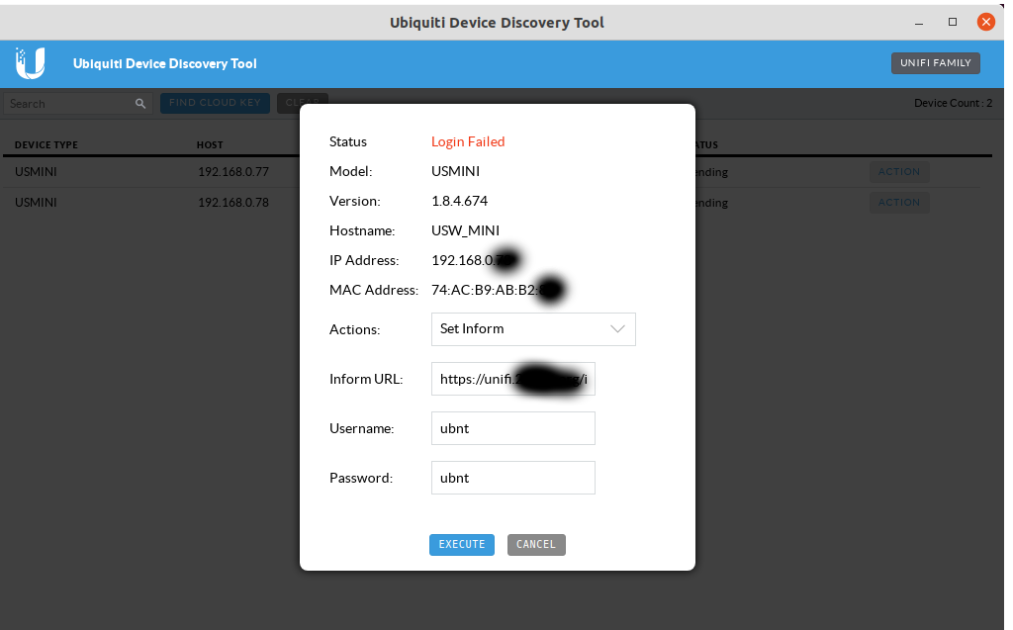The height and width of the screenshot is (630, 1013).
Task: Click Action button for 192.168.0.78 device
Action: point(898,203)
